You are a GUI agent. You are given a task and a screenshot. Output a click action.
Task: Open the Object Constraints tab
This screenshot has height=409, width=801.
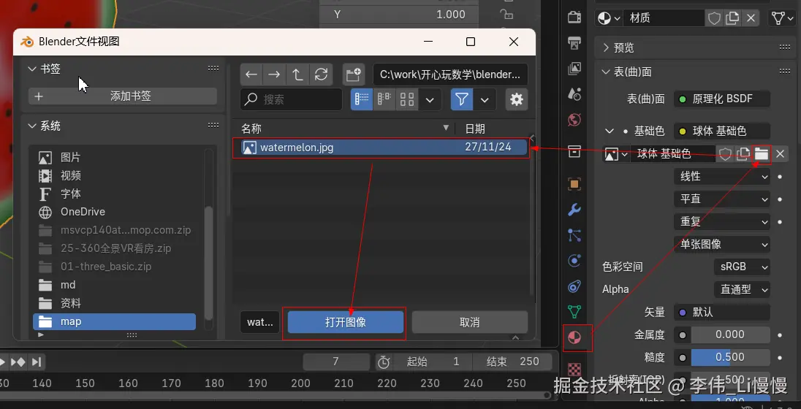coord(574,286)
